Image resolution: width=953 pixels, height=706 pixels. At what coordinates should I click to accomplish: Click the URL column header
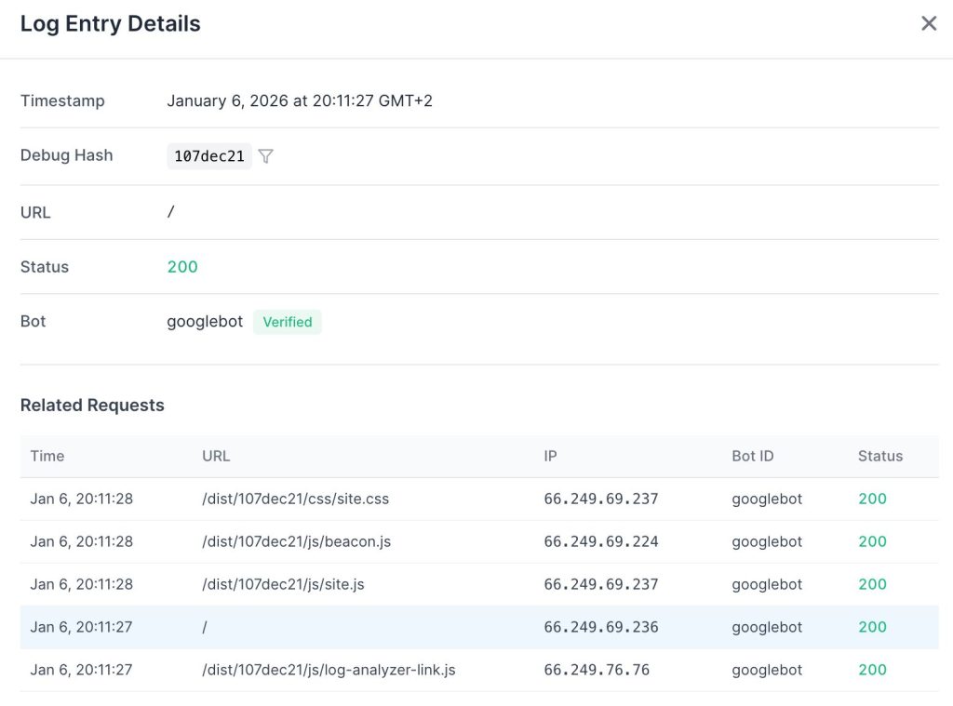coord(216,456)
